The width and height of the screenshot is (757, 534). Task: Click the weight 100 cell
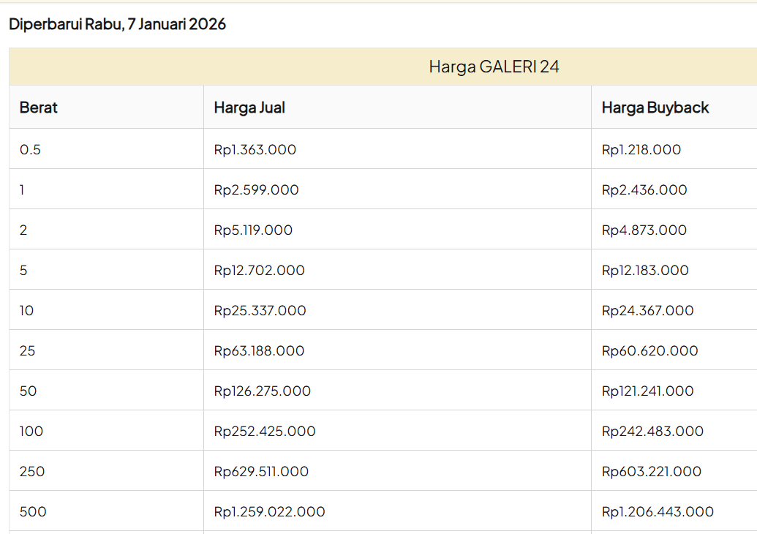pos(31,431)
